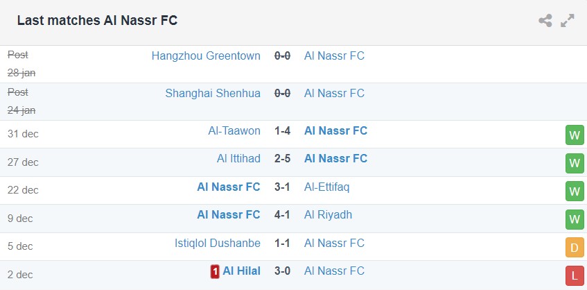The width and height of the screenshot is (587, 290).
Task: Open the Al Ittihad team page
Action: (238, 159)
